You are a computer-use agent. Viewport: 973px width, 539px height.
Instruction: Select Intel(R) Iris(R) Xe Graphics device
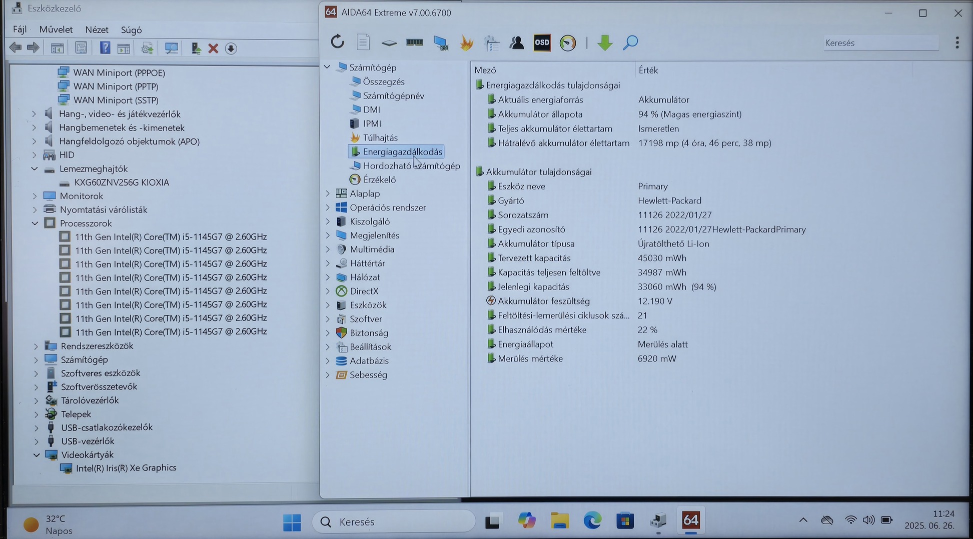pyautogui.click(x=126, y=468)
